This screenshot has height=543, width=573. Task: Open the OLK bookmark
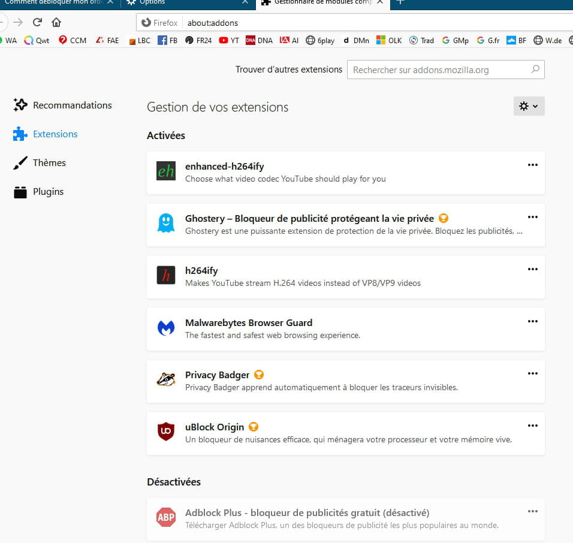pos(389,40)
